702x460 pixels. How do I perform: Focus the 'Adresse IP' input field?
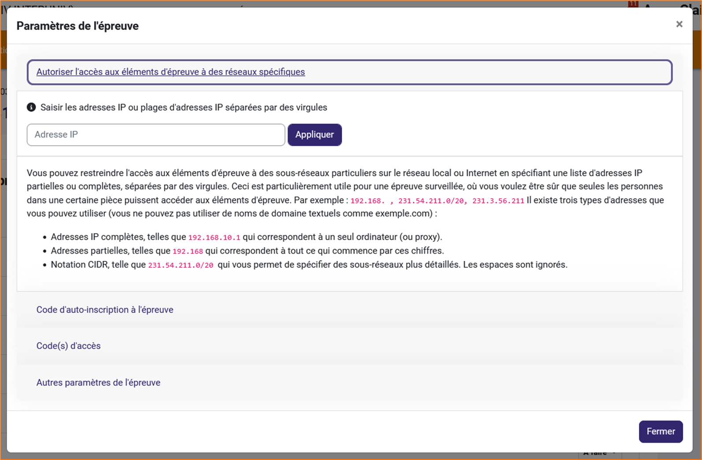156,135
